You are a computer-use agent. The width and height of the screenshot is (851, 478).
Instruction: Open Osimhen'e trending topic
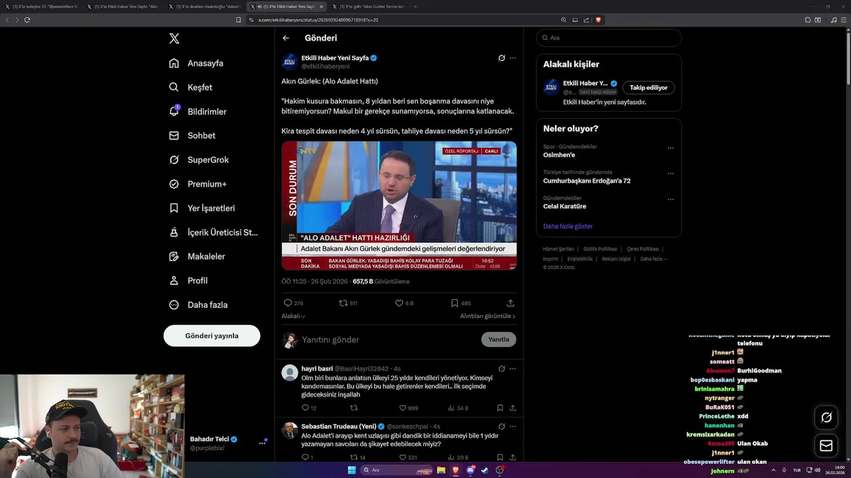click(x=559, y=155)
